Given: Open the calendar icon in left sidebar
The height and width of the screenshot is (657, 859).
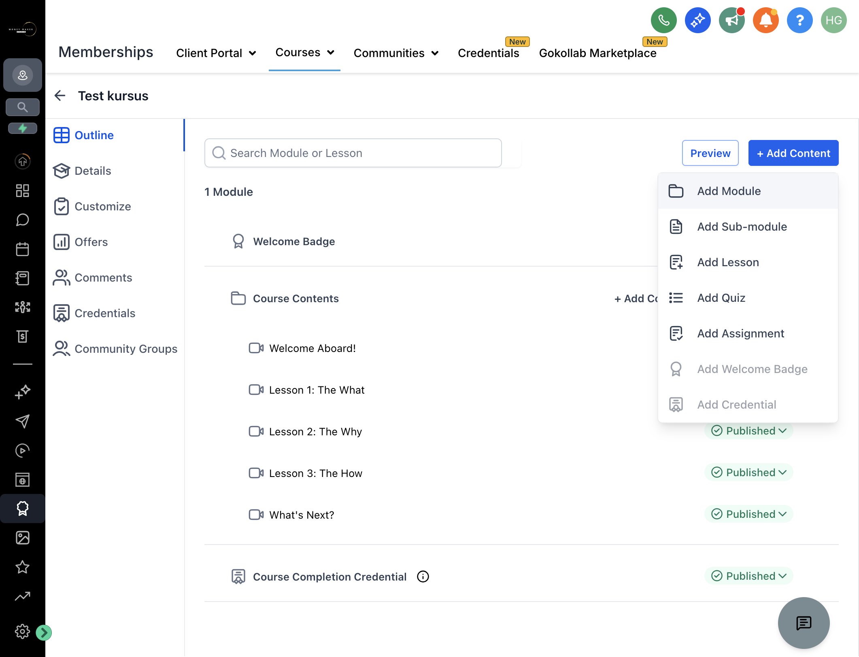Looking at the screenshot, I should (x=23, y=249).
